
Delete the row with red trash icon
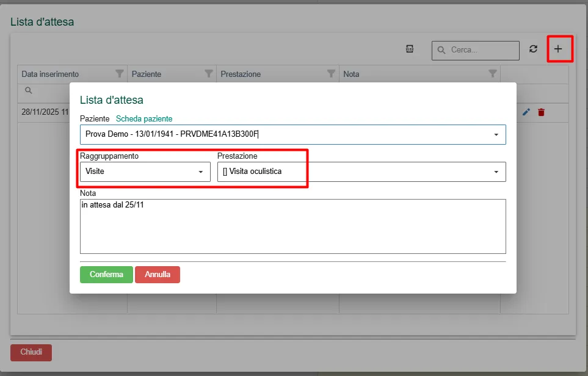point(541,112)
